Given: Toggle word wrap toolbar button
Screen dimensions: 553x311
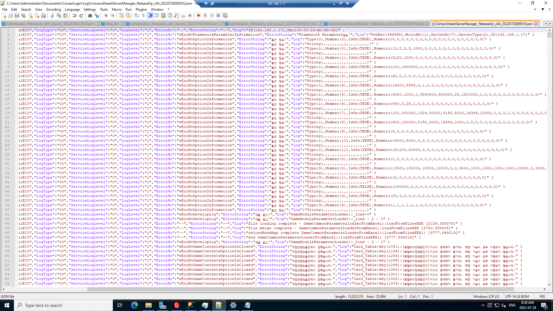Looking at the screenshot, I should tap(137, 16).
